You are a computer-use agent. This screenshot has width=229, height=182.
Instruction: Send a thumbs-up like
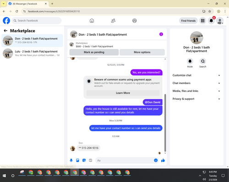(163, 161)
